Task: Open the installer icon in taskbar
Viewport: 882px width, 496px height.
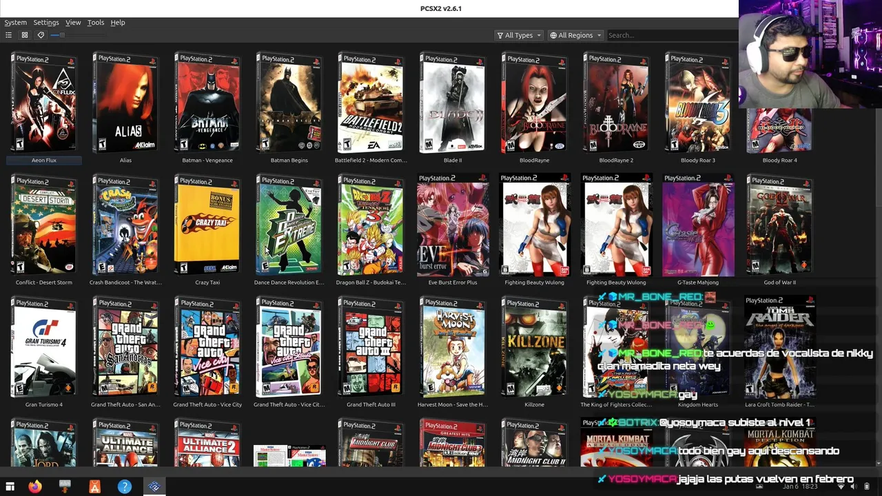Action: 65,486
